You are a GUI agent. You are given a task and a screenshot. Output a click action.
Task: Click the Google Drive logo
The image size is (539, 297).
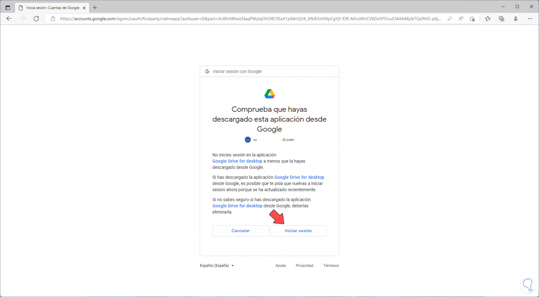pyautogui.click(x=269, y=94)
